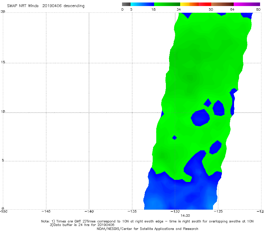Viewport: 264px width, 231px height.
Task: Click the color bar label "50"
Action: pos(211,10)
